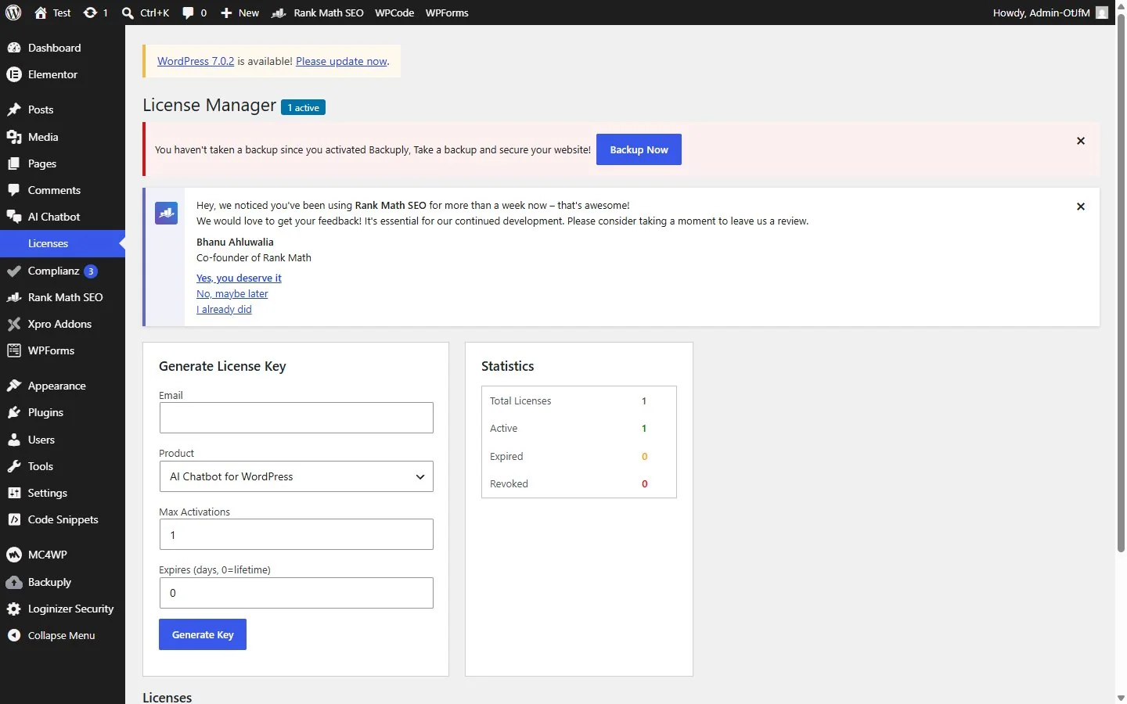
Task: Click the page vertical scrollbar
Action: click(1121, 282)
